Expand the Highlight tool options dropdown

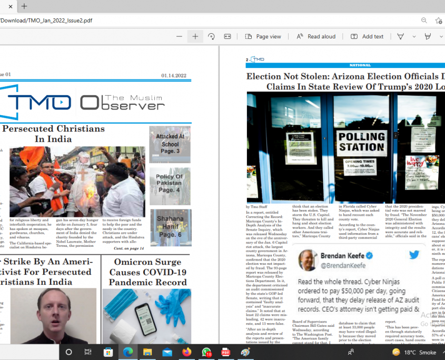pyautogui.click(x=441, y=37)
